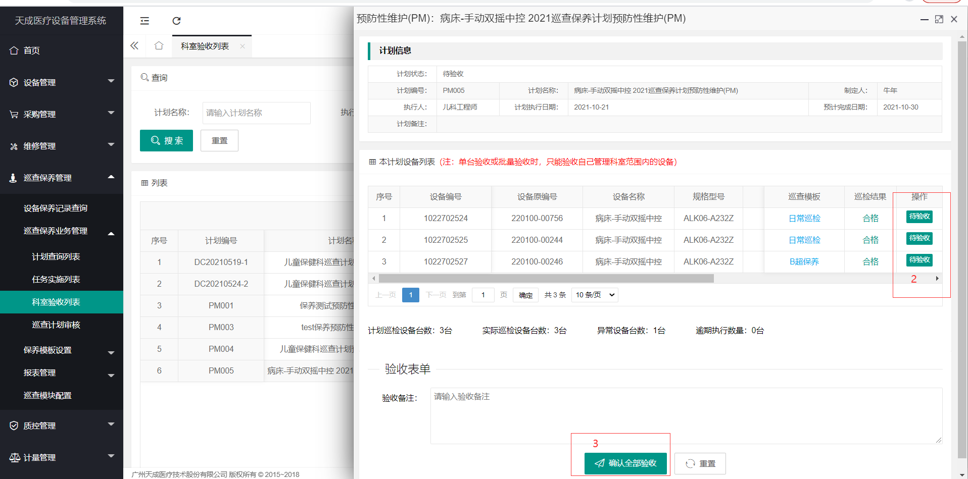Collapse the 巡查保养业务管理 submenu
This screenshot has height=479, width=968.
point(62,231)
